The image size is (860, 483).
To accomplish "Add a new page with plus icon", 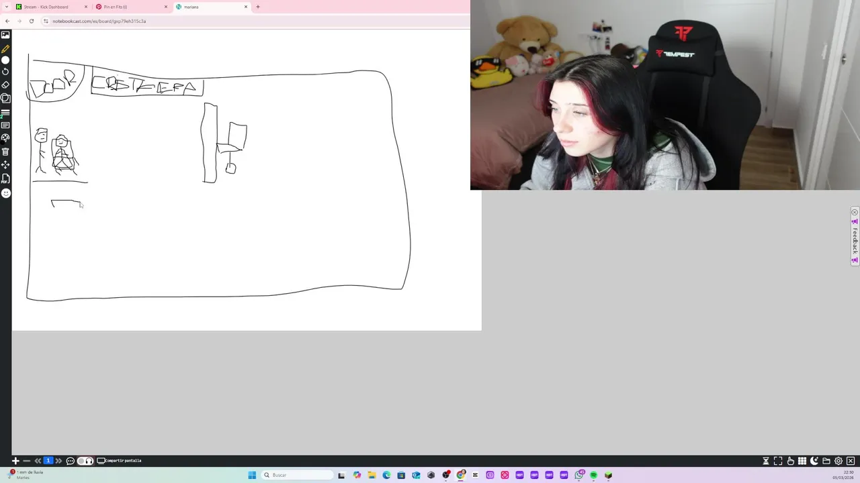I will tap(15, 461).
